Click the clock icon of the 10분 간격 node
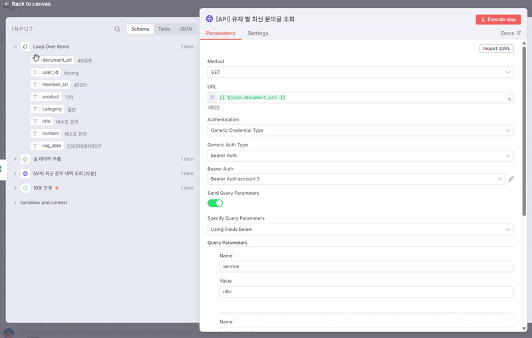532x338 pixels. coord(25,188)
